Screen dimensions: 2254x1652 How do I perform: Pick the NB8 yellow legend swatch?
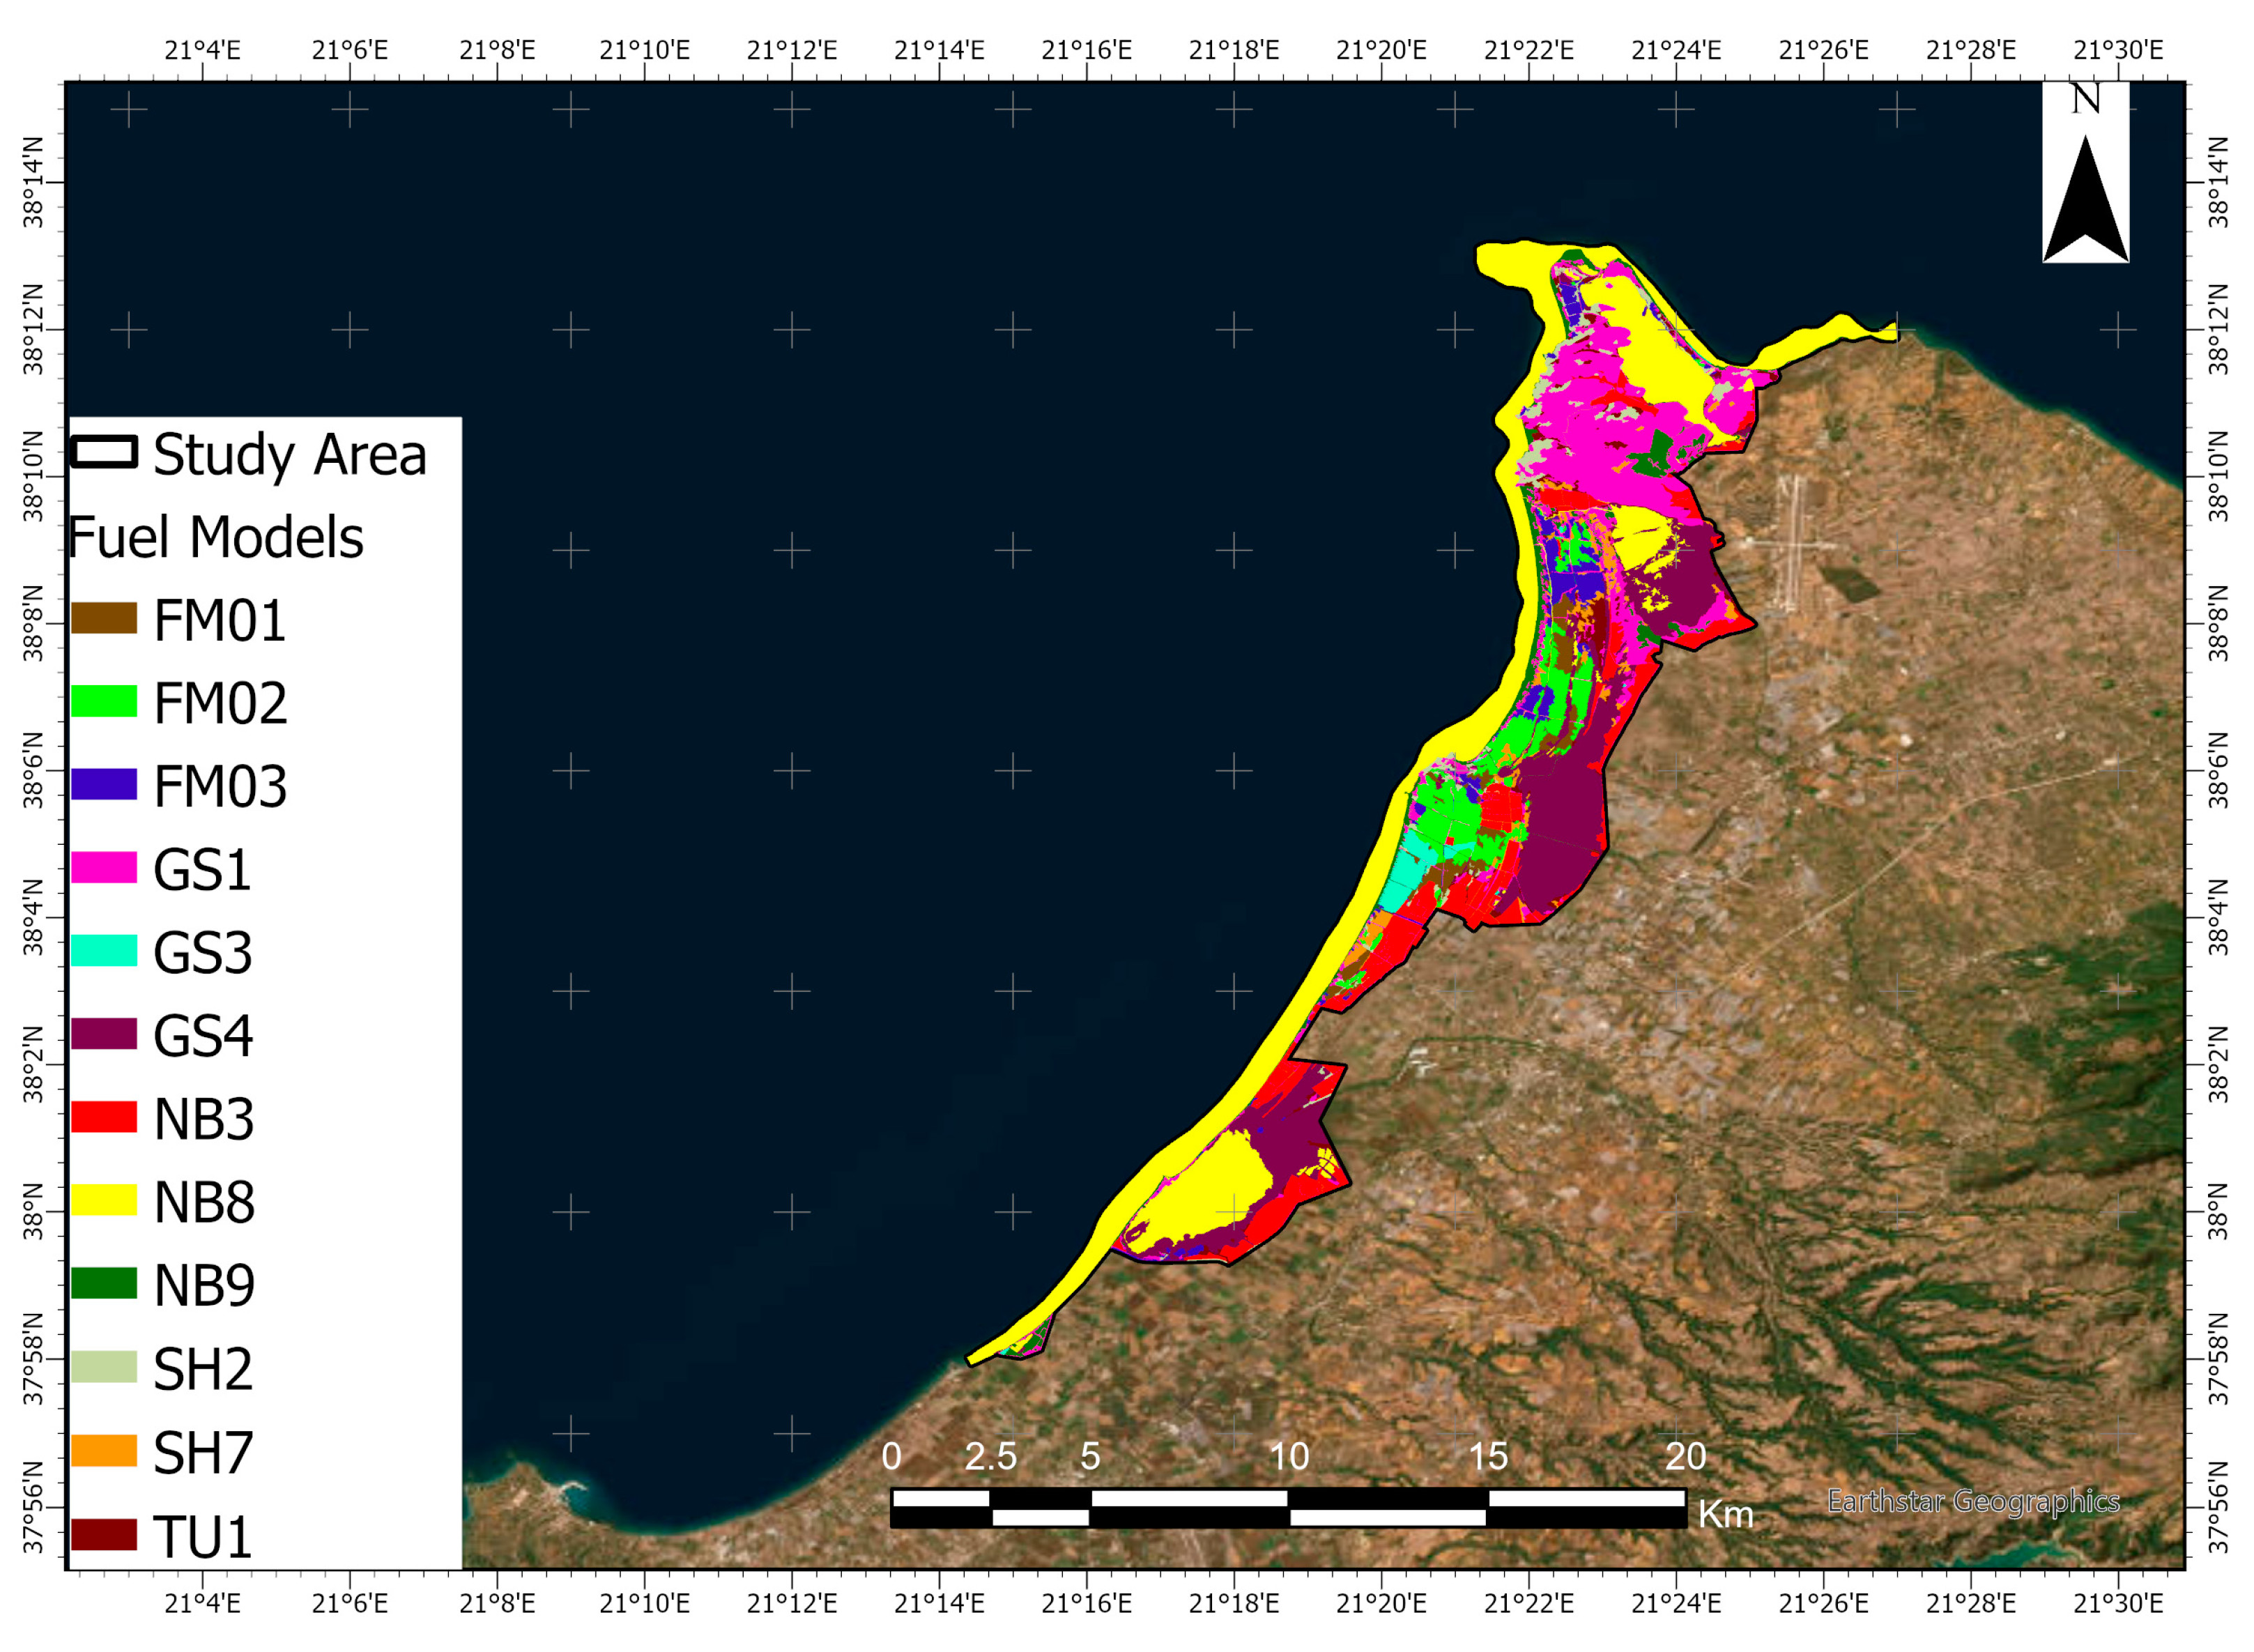click(103, 1200)
